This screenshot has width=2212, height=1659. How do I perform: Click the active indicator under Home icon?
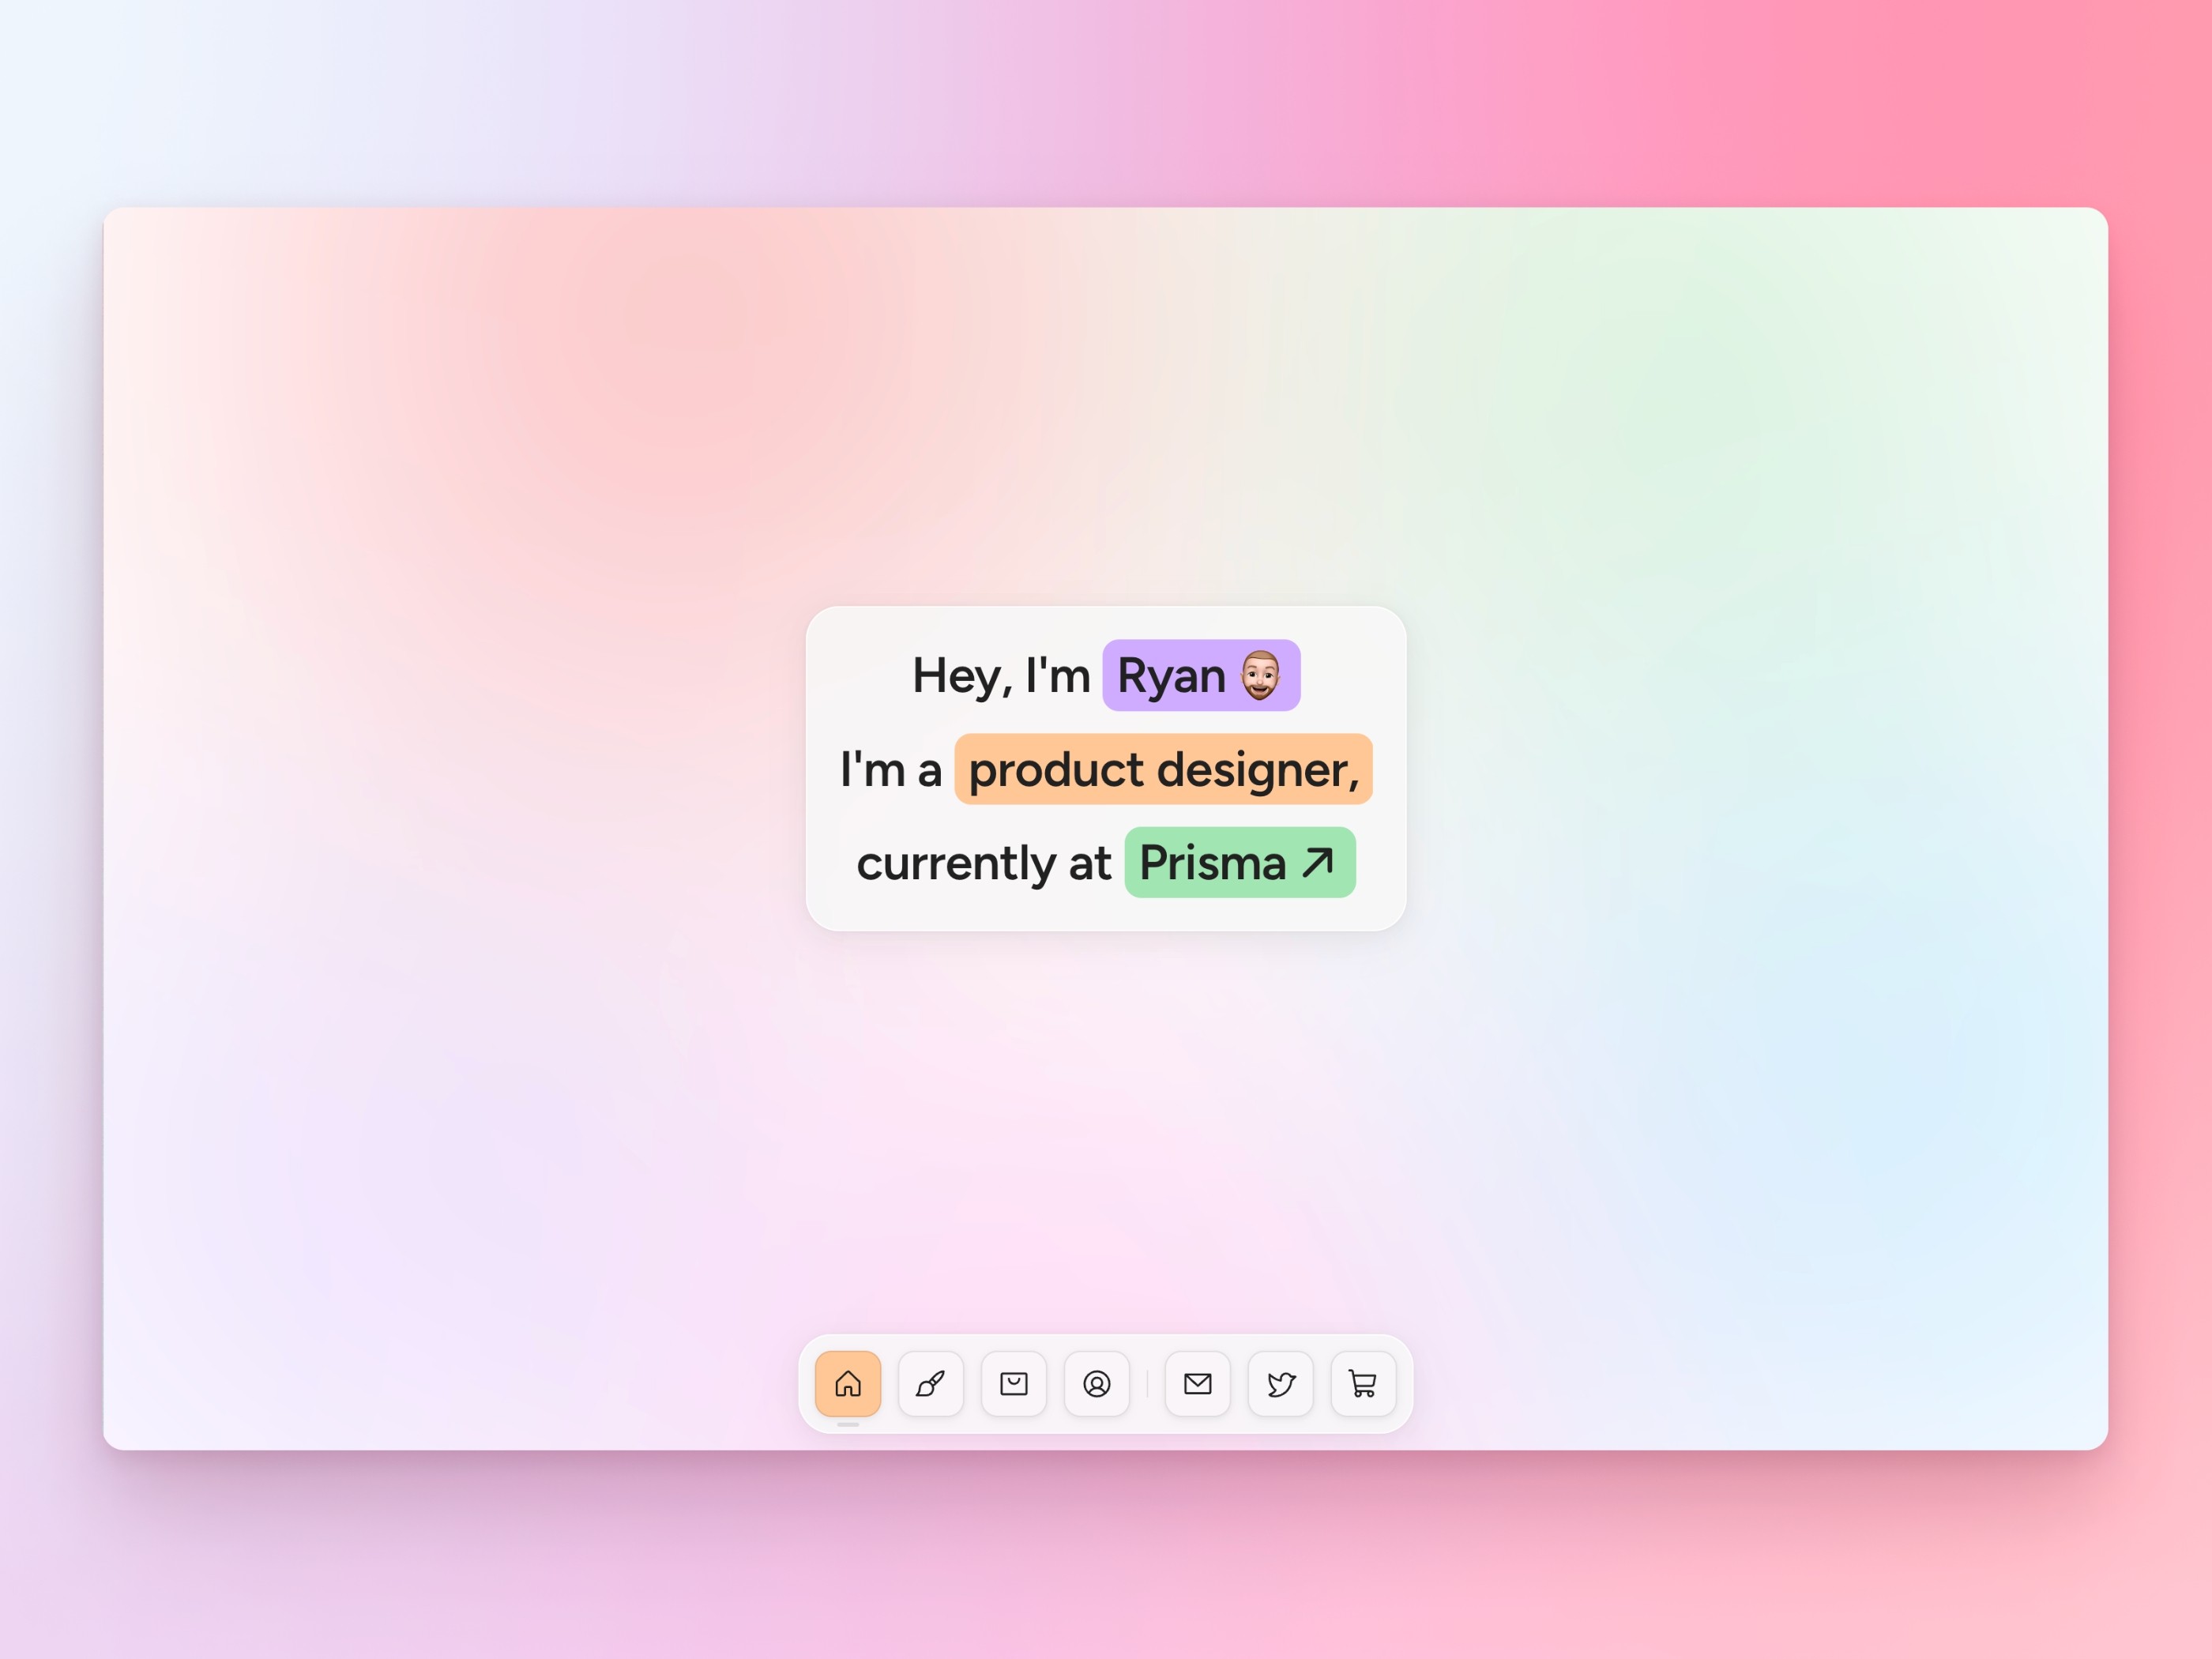click(x=848, y=1424)
